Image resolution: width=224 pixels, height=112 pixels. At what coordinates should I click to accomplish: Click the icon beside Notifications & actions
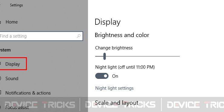pos(0,92)
